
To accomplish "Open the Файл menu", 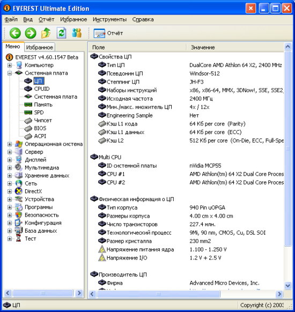I will [11, 19].
